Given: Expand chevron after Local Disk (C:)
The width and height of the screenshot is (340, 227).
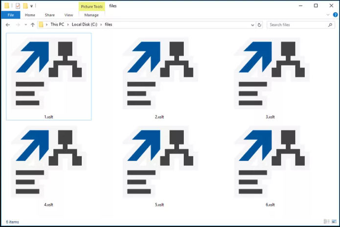Looking at the screenshot, I should [x=101, y=25].
